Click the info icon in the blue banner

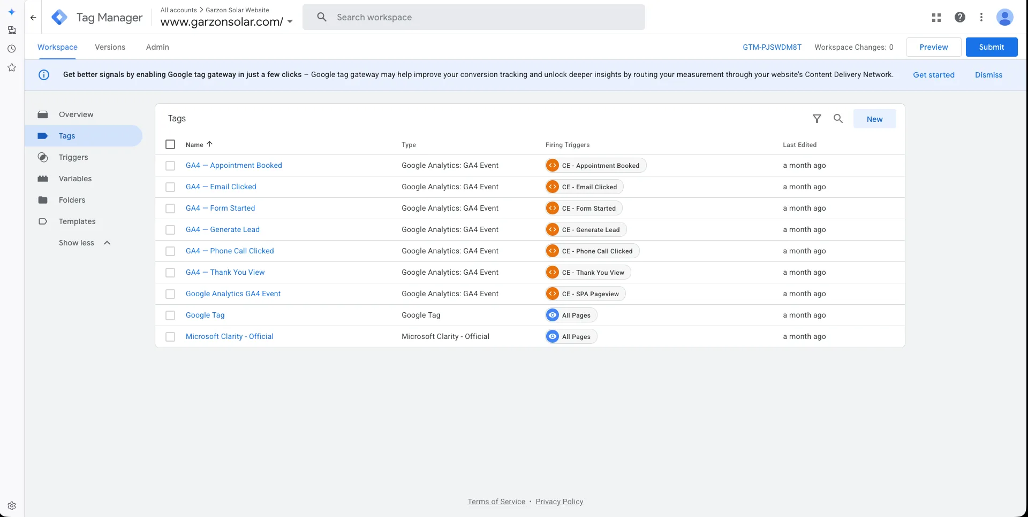[44, 75]
